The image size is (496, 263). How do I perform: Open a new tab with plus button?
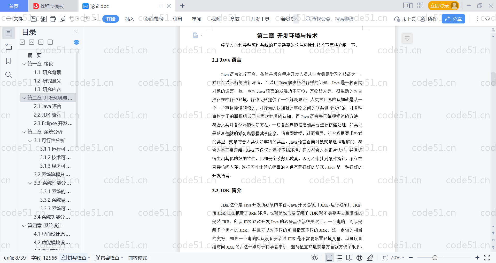click(182, 6)
